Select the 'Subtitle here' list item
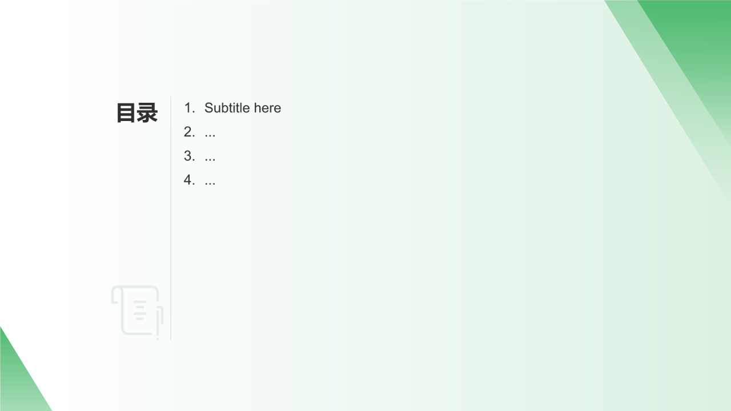 coord(232,108)
